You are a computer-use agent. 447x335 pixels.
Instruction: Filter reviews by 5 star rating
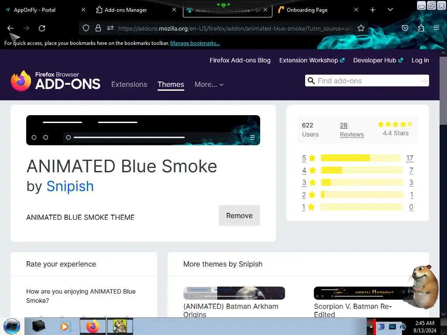click(309, 158)
